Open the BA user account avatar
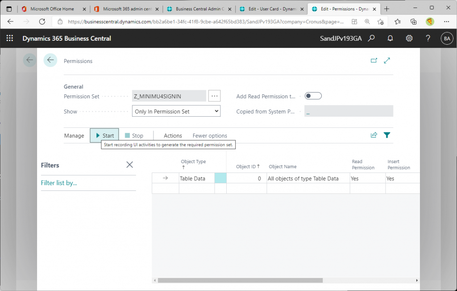Screen dimensions: 457x291 447,38
